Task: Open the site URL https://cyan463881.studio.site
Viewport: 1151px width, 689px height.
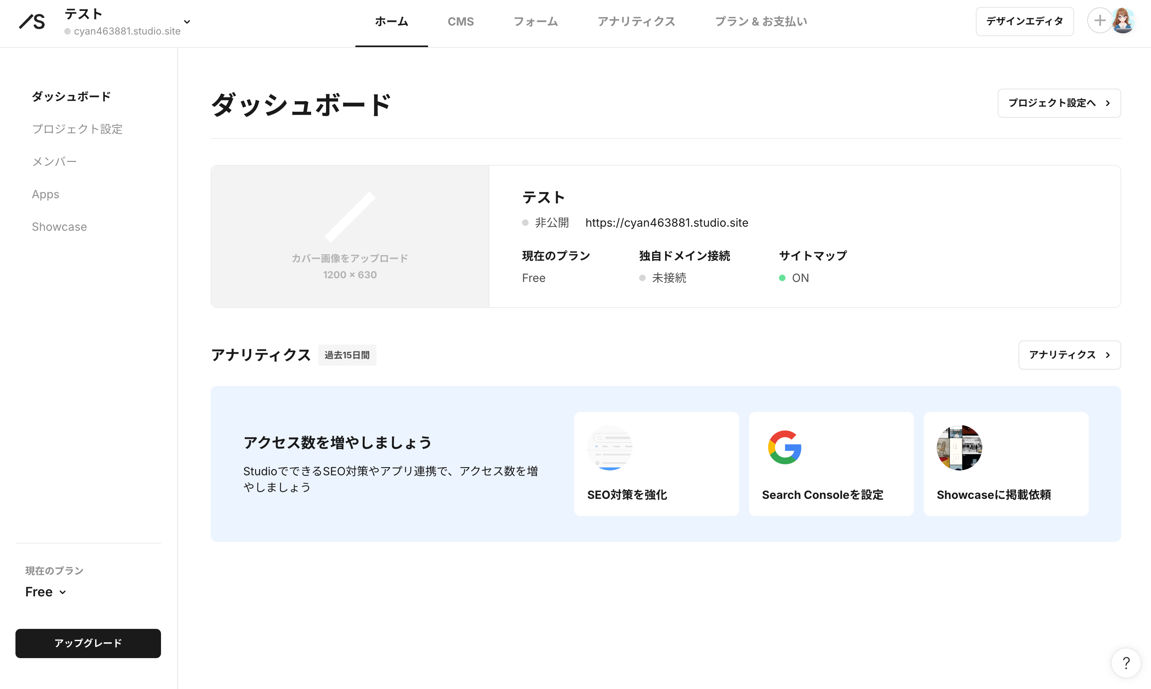Action: pos(666,223)
